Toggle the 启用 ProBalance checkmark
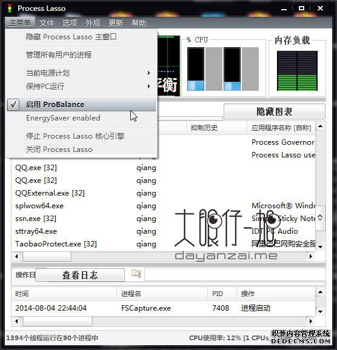Image resolution: width=337 pixels, height=350 pixels. click(13, 105)
